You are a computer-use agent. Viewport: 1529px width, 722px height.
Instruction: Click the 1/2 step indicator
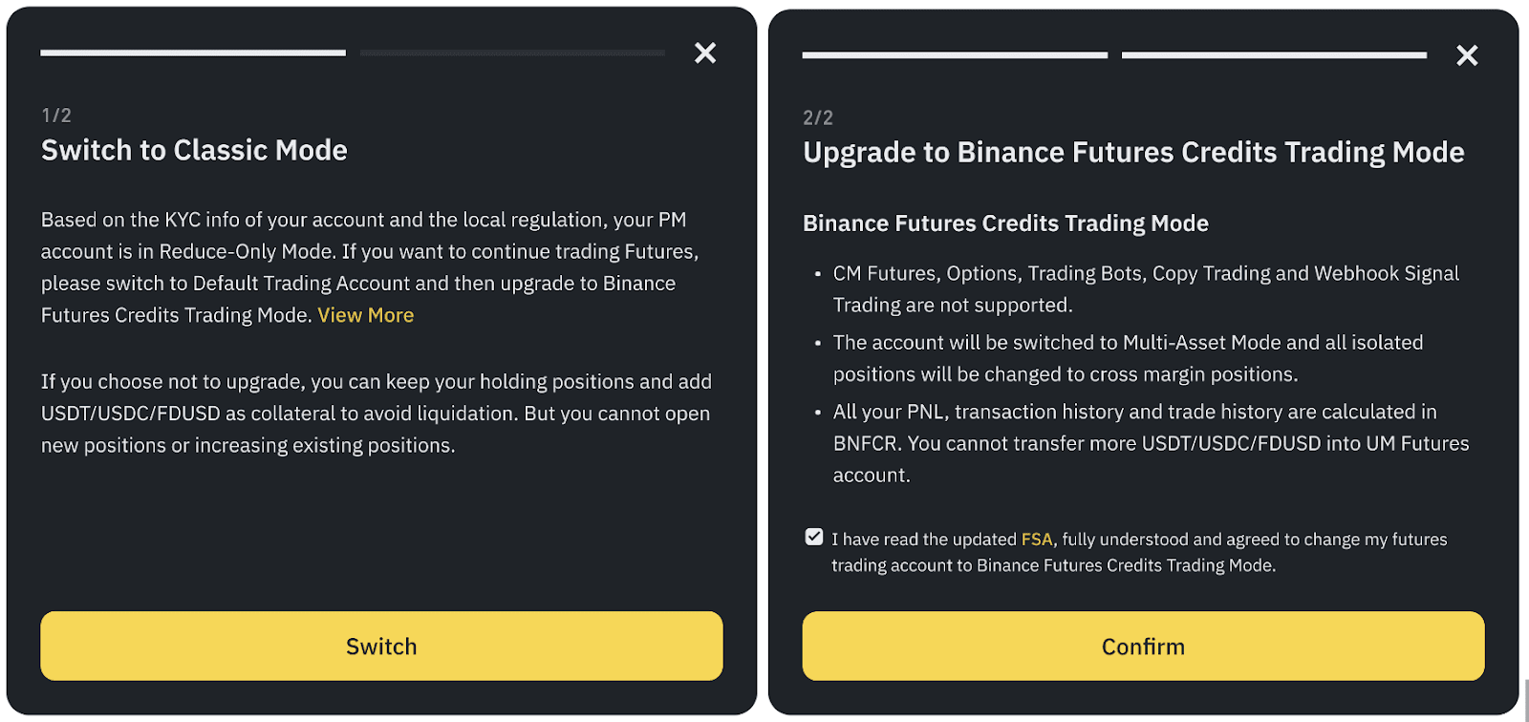coord(56,116)
